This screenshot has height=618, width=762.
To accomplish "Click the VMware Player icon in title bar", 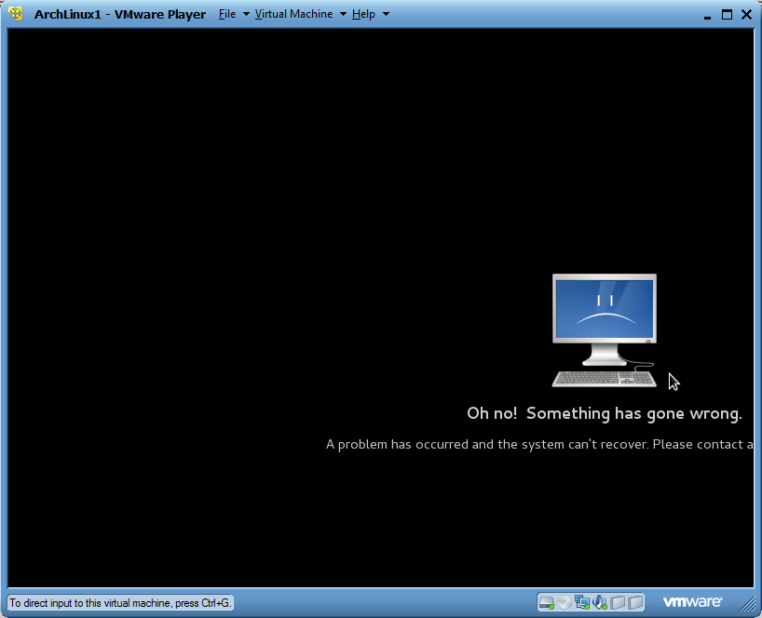I will click(x=16, y=14).
